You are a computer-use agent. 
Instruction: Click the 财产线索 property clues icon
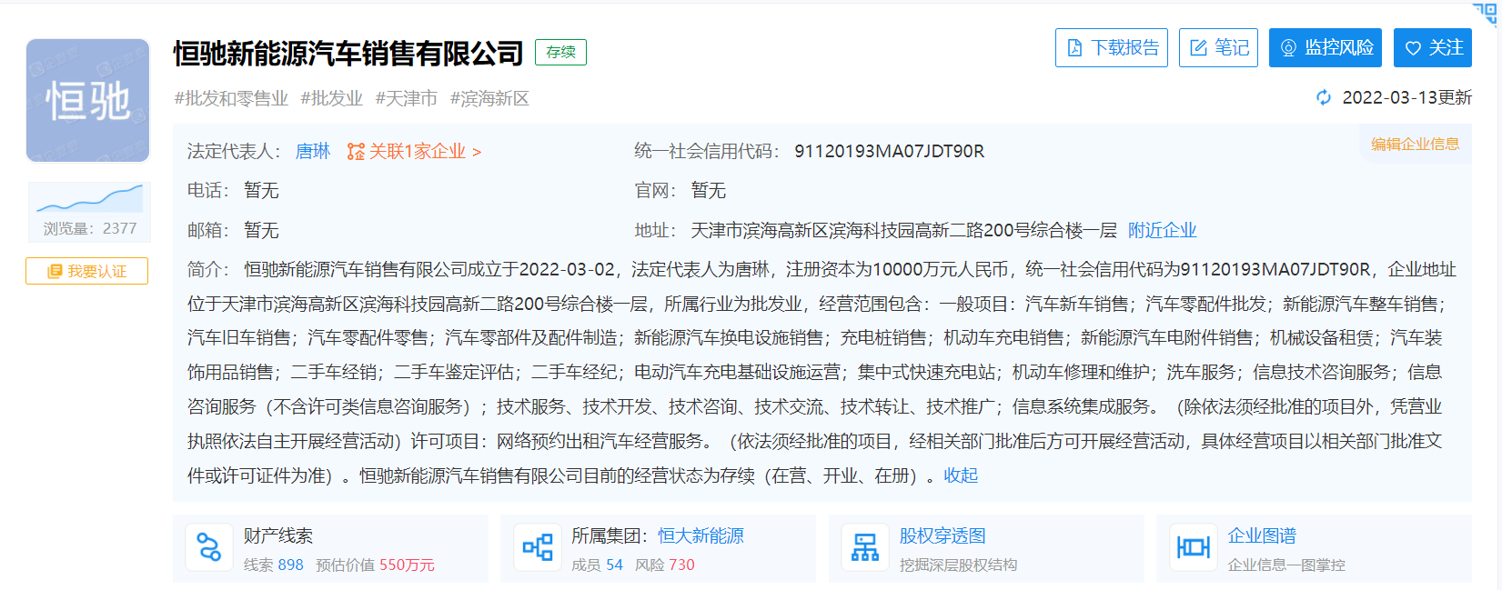click(209, 547)
